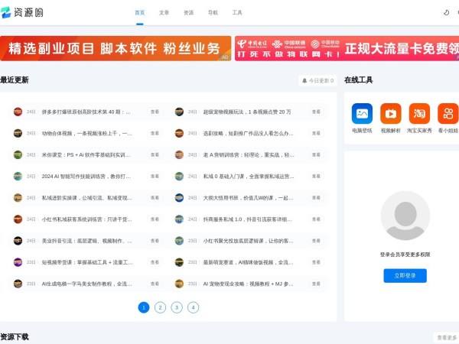
Task: Click the bell icon for 今日更新
Action: click(x=304, y=80)
